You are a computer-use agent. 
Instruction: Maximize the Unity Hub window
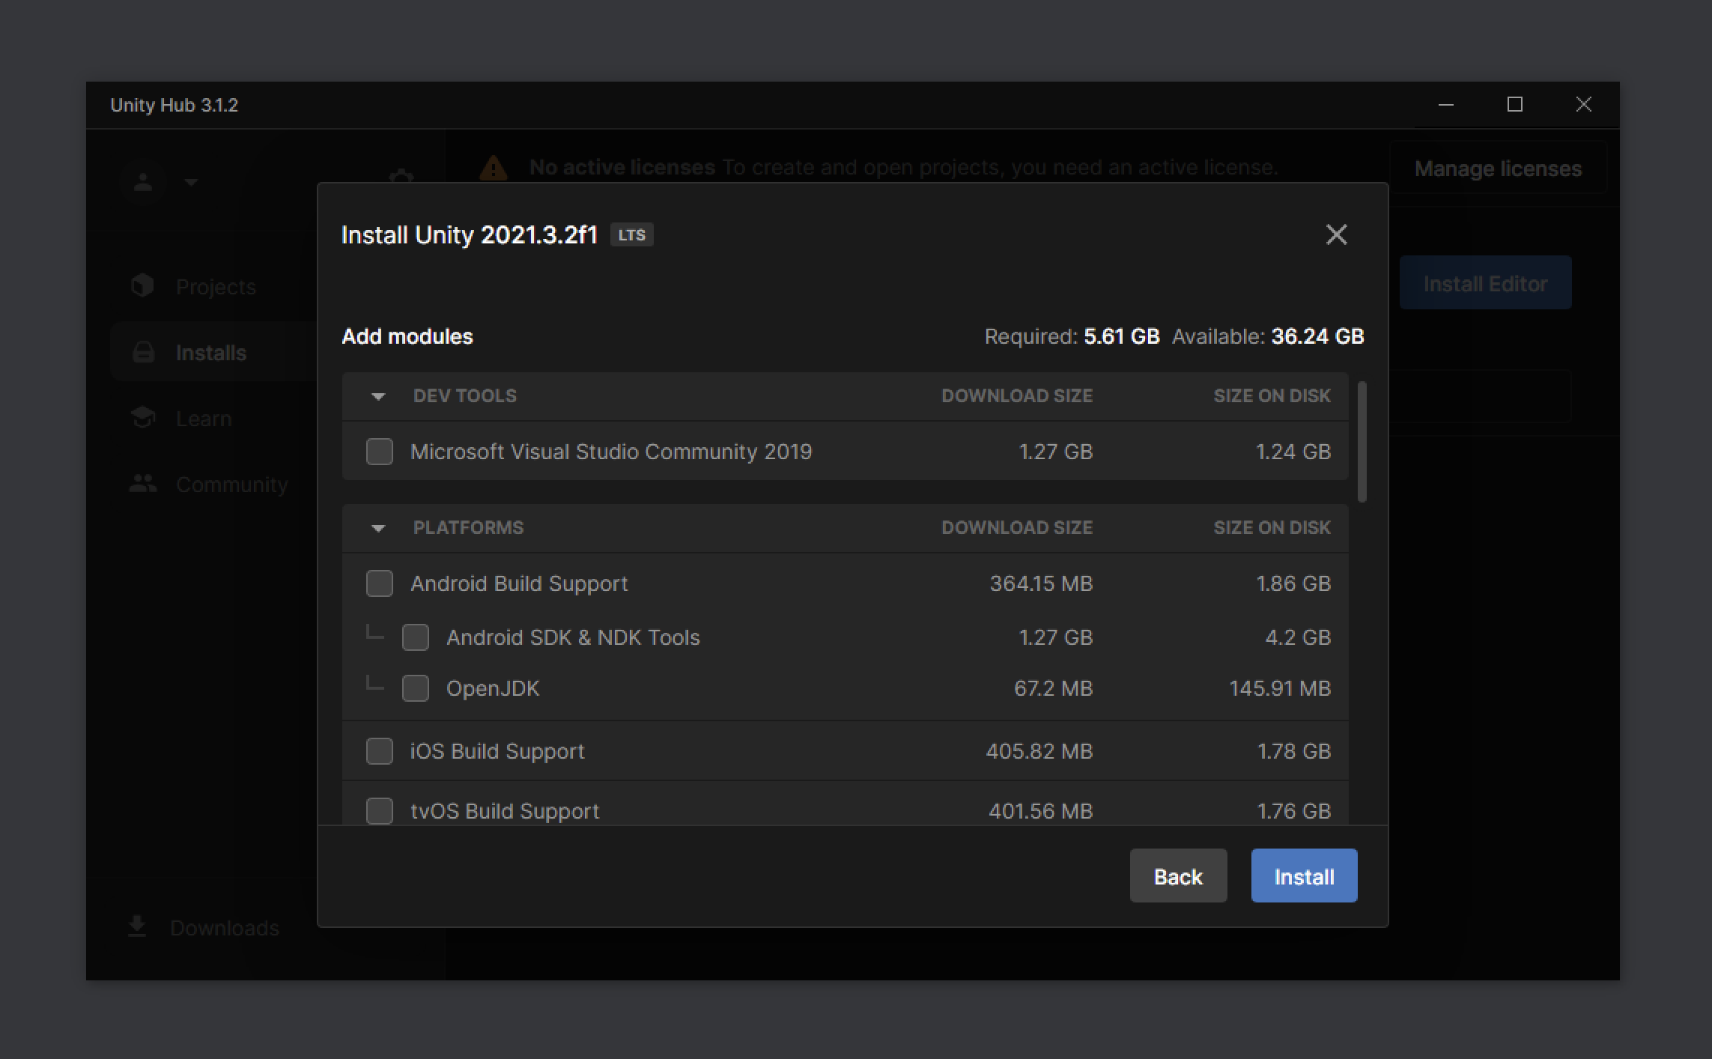(1515, 105)
